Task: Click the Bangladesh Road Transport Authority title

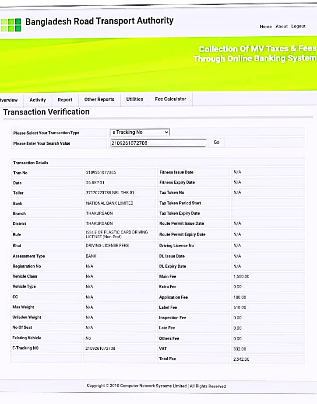Action: [99, 21]
